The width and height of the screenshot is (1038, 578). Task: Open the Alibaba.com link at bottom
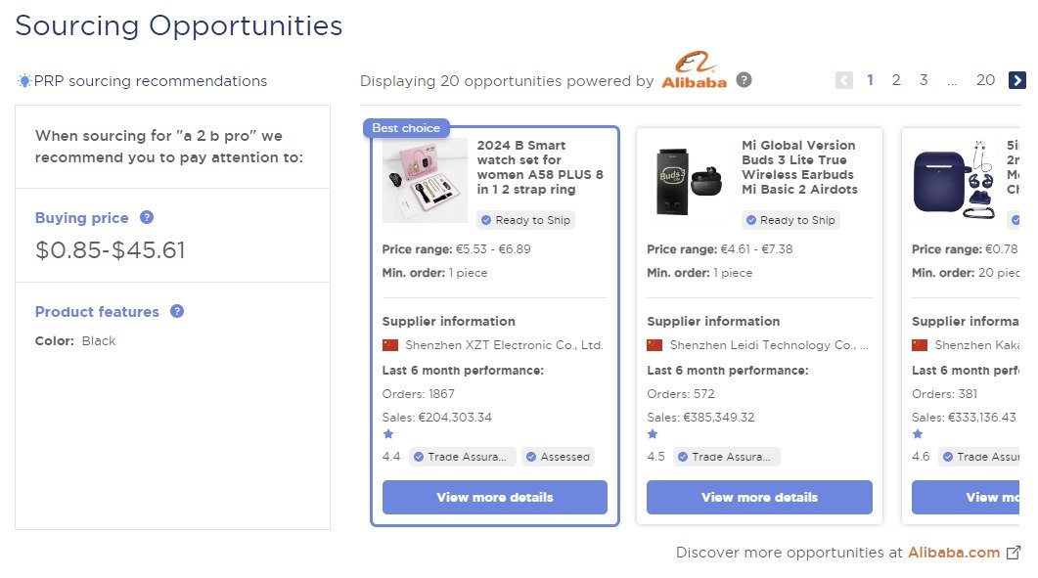954,552
